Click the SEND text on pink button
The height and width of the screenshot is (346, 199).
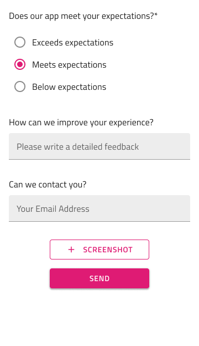point(99,278)
